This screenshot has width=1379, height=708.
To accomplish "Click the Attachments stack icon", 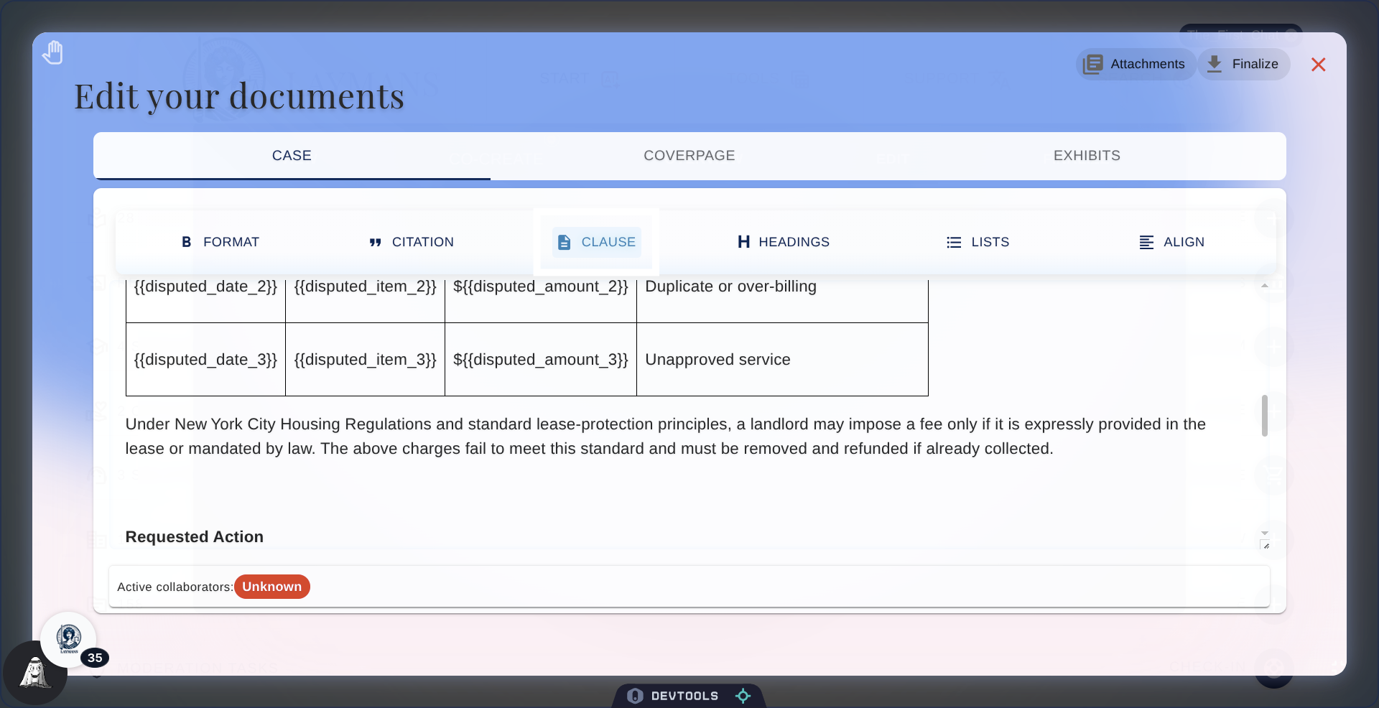I will pyautogui.click(x=1092, y=64).
